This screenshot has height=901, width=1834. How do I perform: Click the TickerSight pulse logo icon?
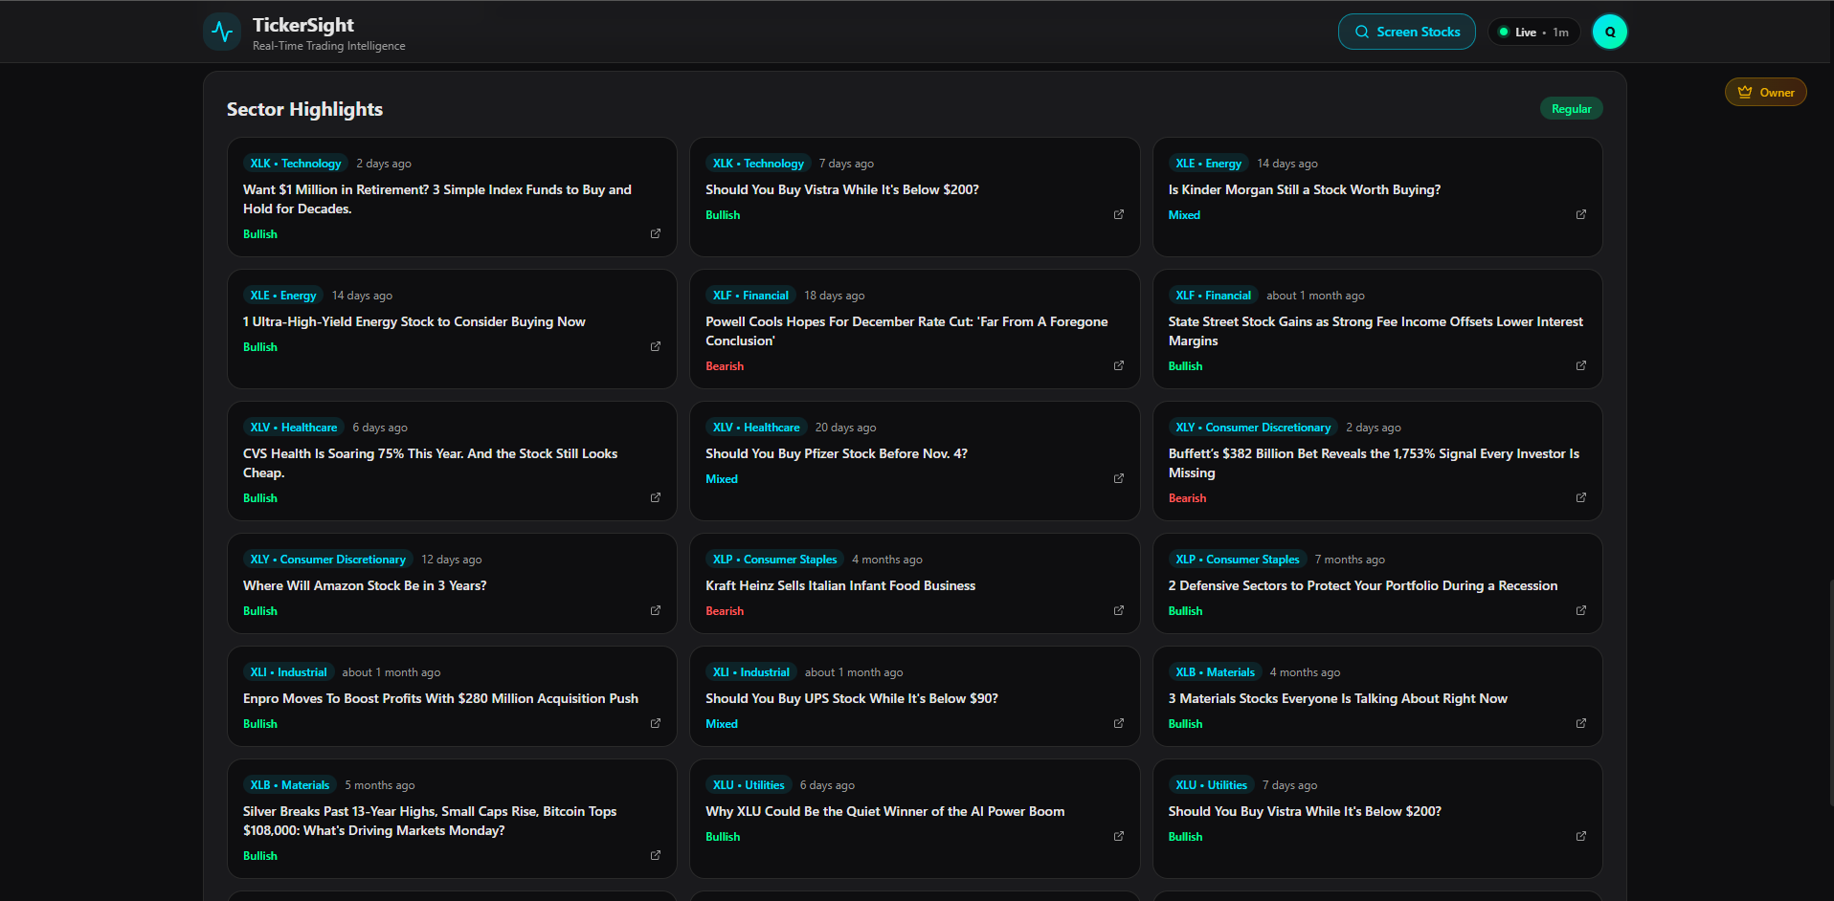[222, 32]
